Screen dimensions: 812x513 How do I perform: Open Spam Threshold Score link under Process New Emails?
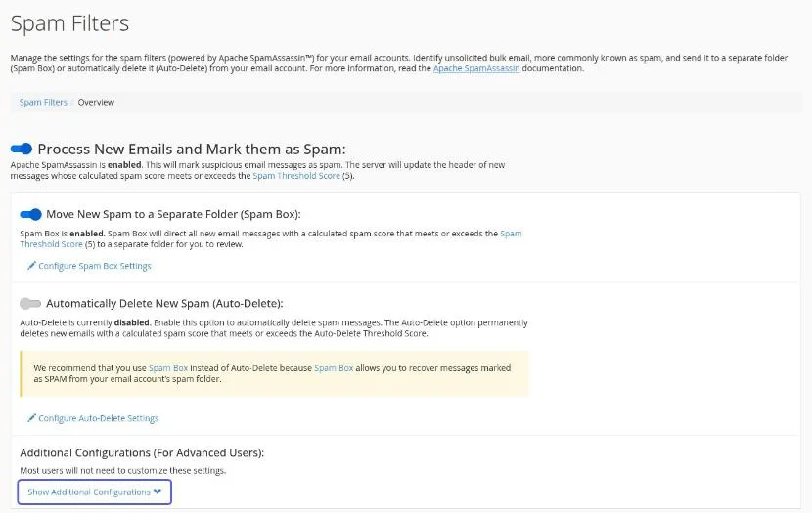click(296, 176)
